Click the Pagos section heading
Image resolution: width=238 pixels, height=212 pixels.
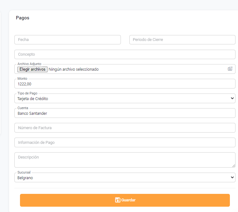[x=22, y=18]
